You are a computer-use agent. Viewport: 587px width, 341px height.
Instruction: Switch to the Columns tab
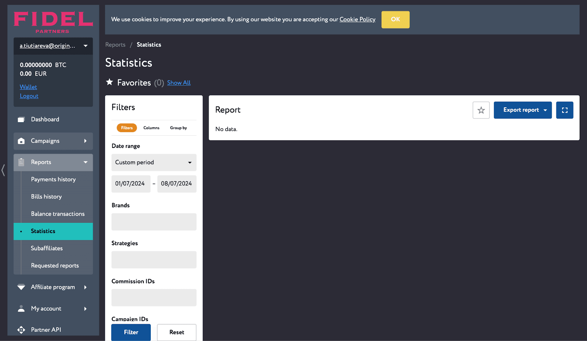tap(151, 128)
